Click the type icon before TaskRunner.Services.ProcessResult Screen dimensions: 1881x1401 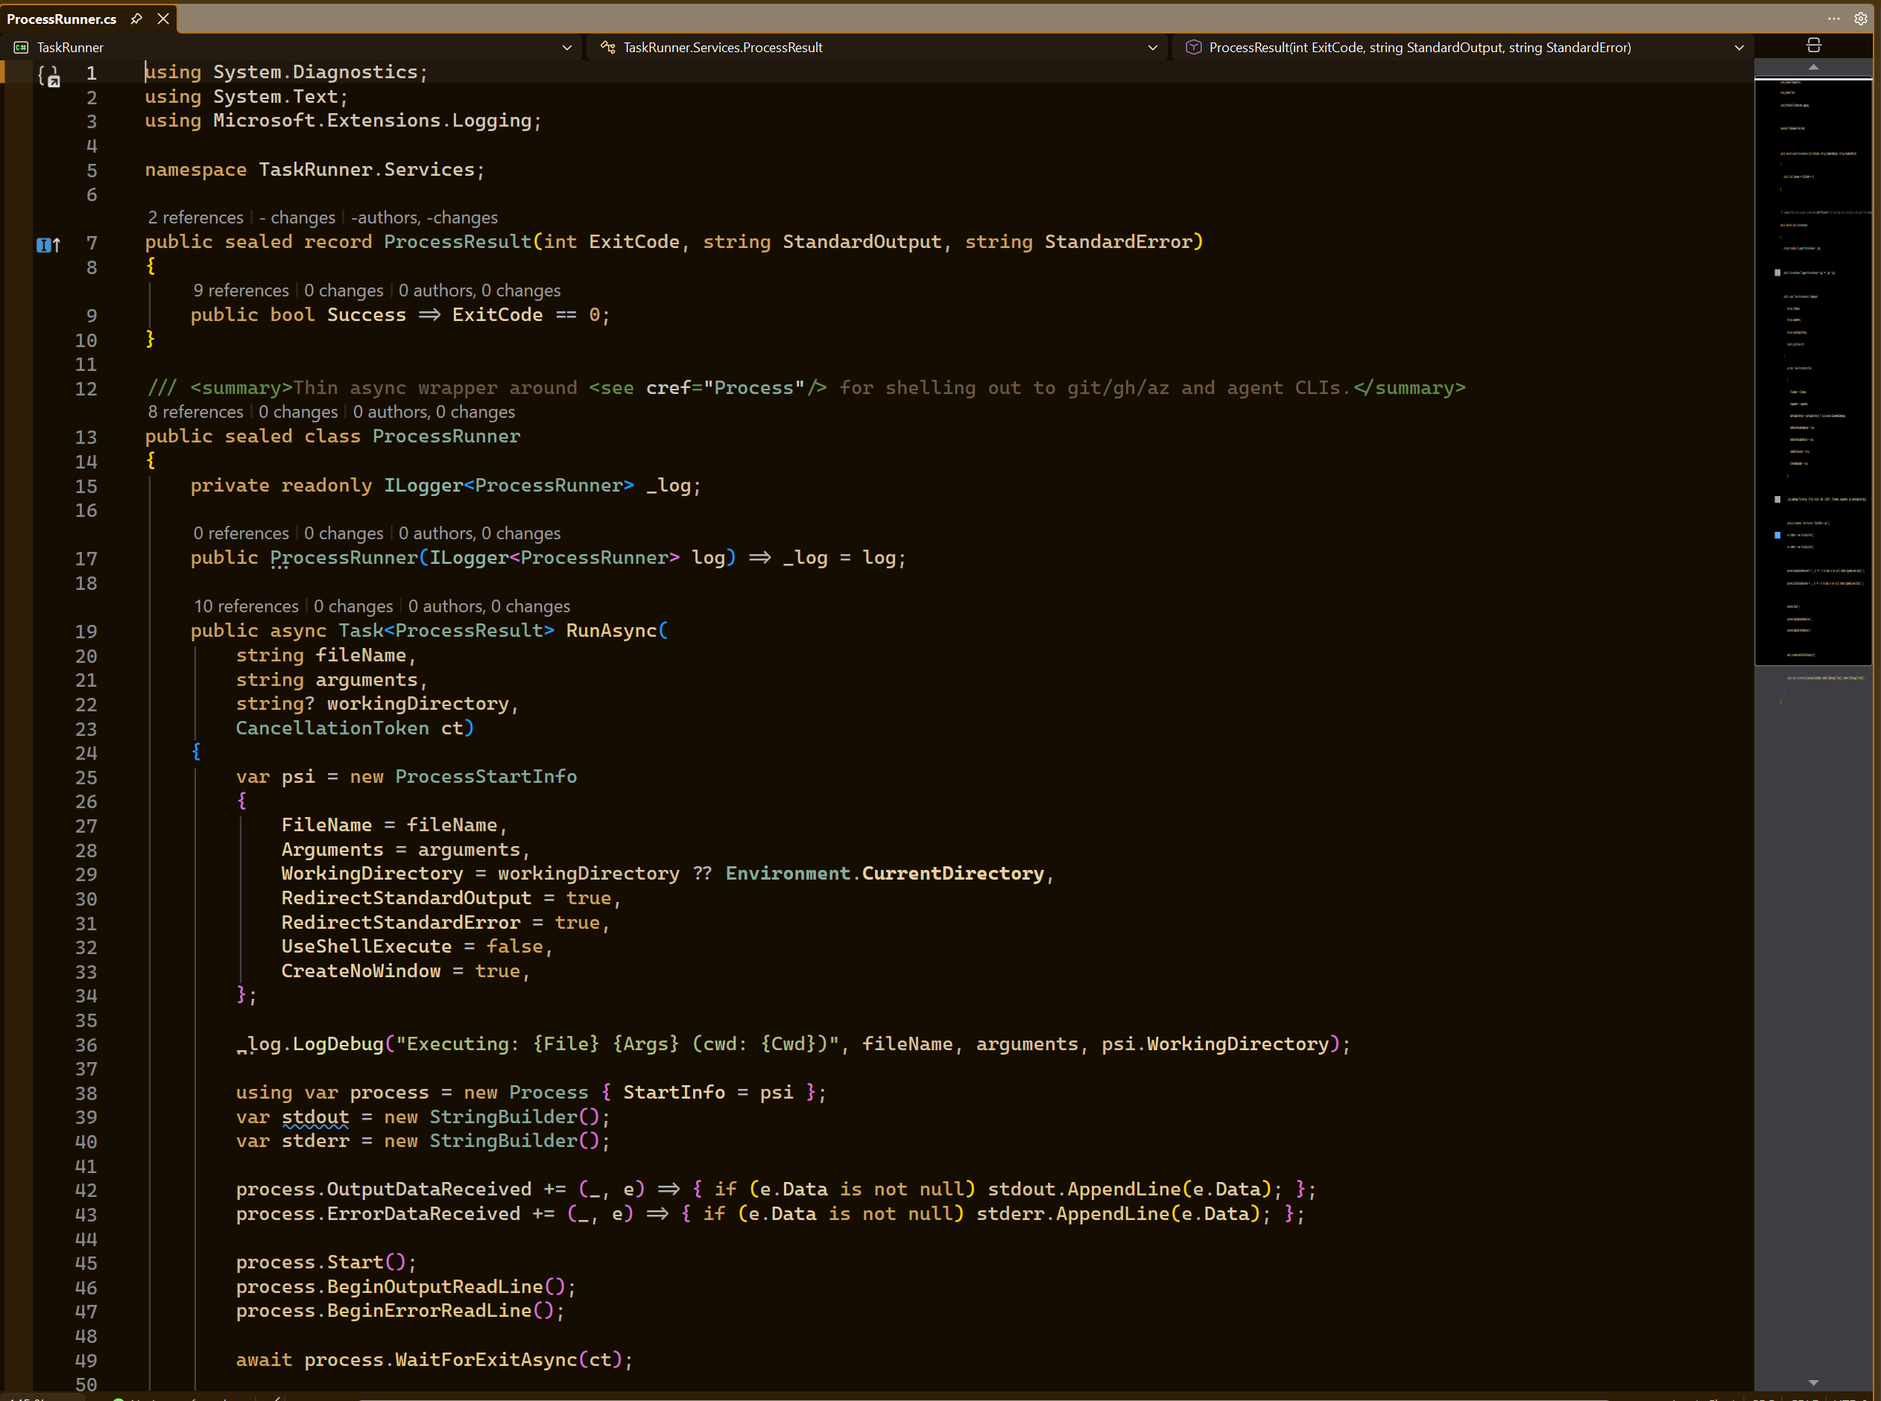[x=607, y=48]
